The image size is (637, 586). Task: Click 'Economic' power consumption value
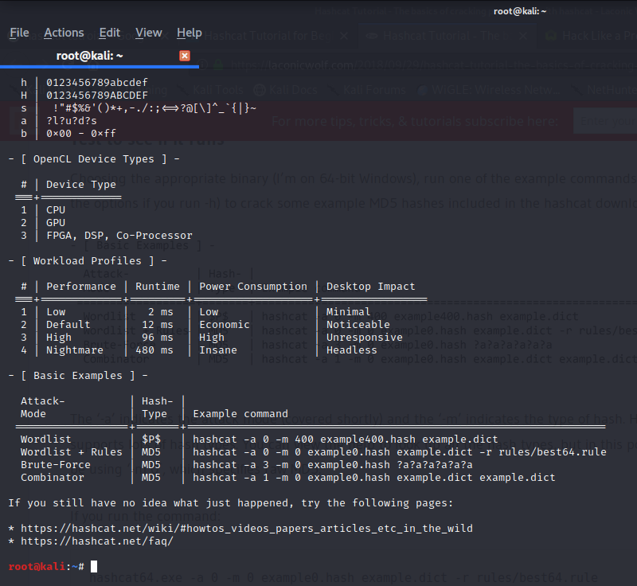point(225,325)
